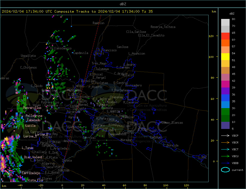Click the dBZ title at top
246x189 pixels.
click(x=123, y=4)
